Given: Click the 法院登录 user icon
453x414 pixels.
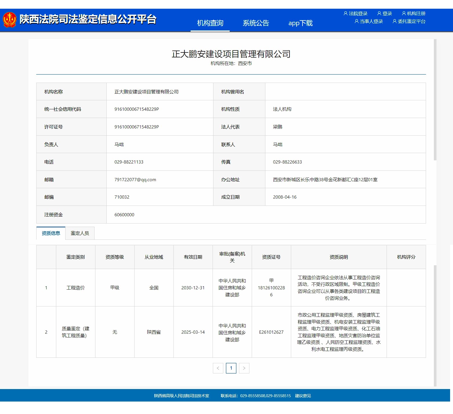Looking at the screenshot, I should pos(345,14).
